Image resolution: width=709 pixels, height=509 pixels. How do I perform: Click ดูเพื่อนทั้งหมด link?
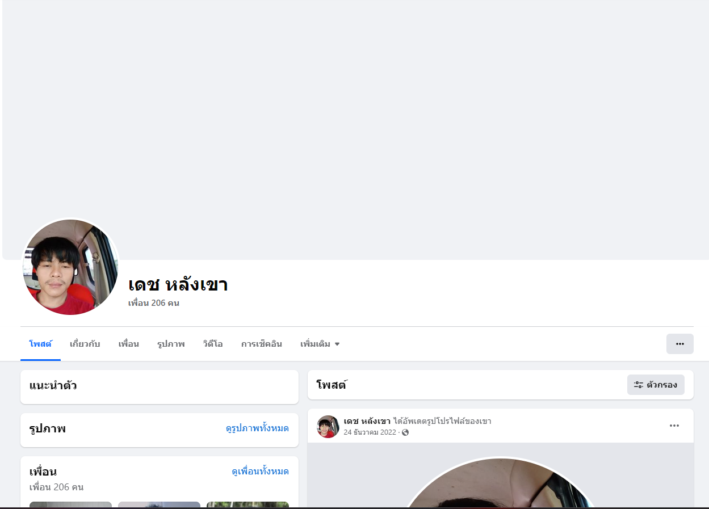point(261,472)
